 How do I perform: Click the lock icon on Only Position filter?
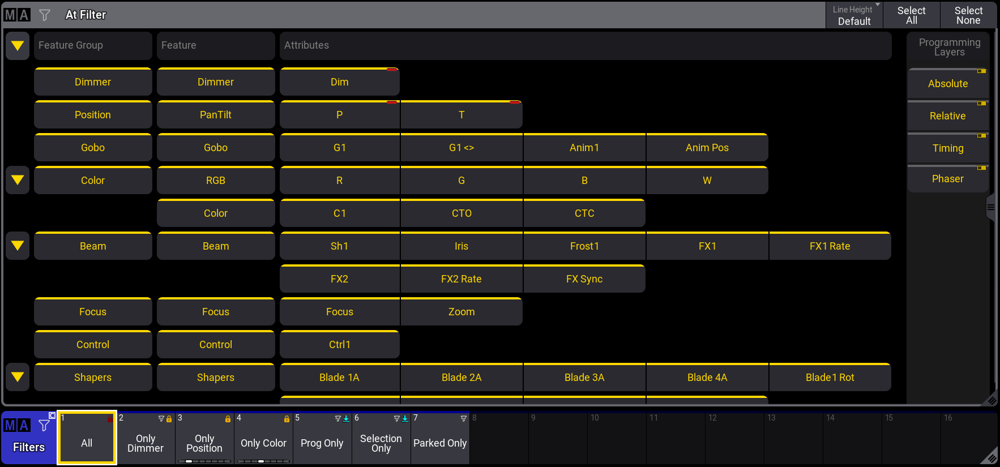click(x=228, y=419)
